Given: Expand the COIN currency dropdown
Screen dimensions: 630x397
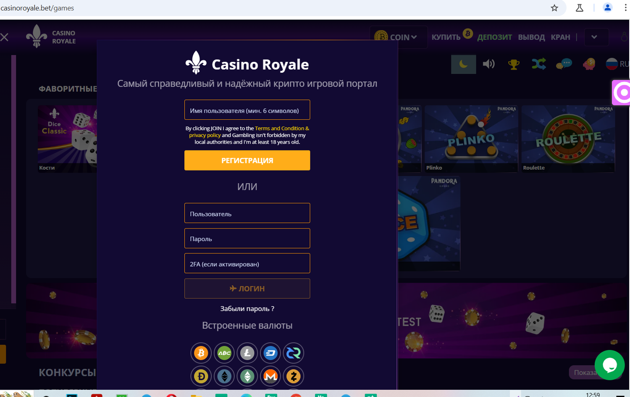Looking at the screenshot, I should [398, 37].
